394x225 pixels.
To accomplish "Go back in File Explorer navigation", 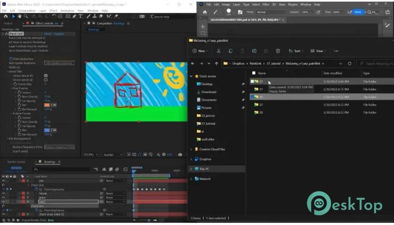I will (x=192, y=64).
